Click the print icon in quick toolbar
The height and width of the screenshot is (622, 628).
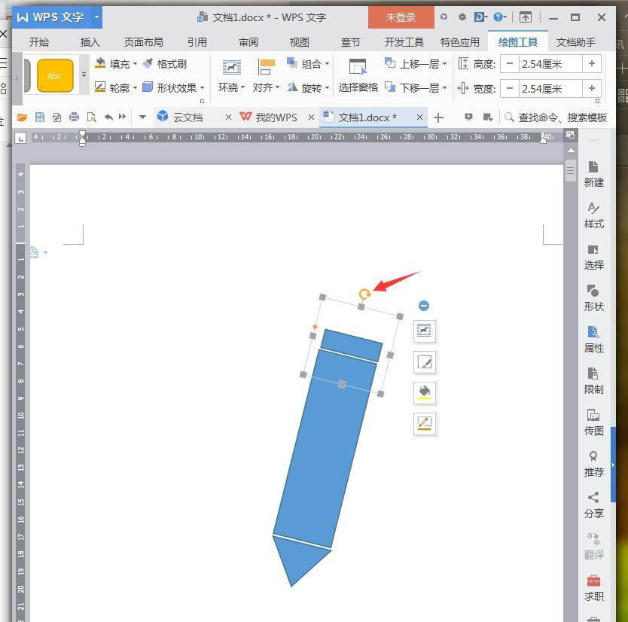pyautogui.click(x=74, y=117)
